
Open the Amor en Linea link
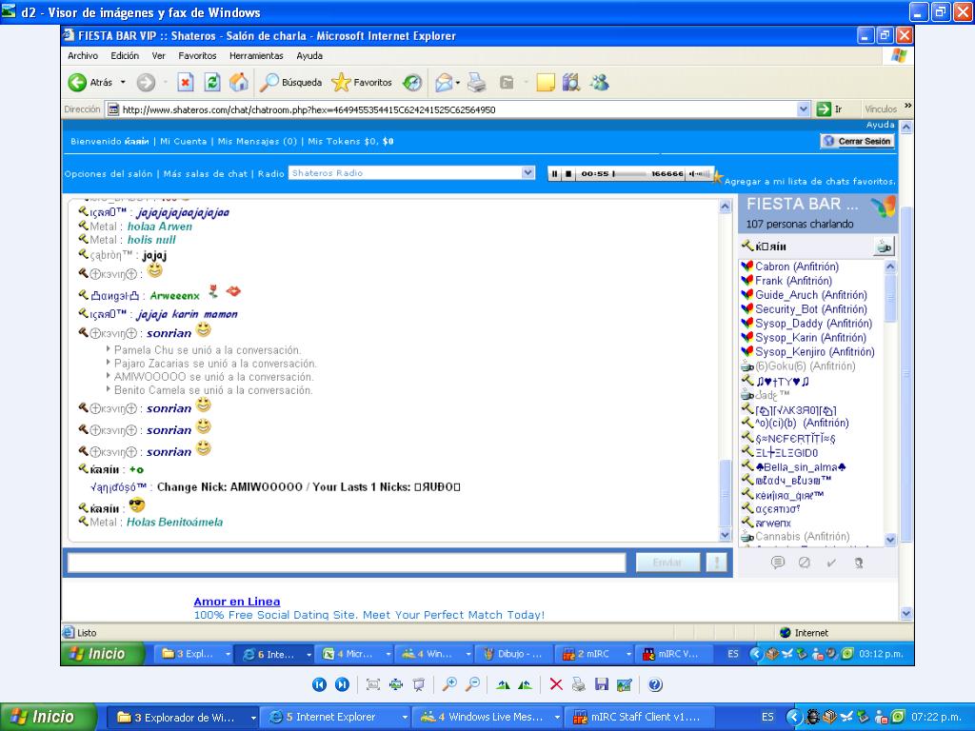point(237,602)
